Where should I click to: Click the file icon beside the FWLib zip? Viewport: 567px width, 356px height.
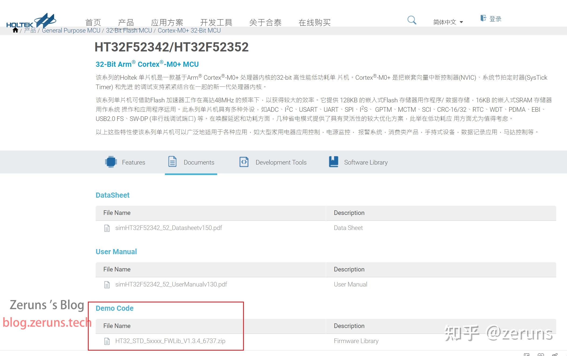pyautogui.click(x=107, y=341)
